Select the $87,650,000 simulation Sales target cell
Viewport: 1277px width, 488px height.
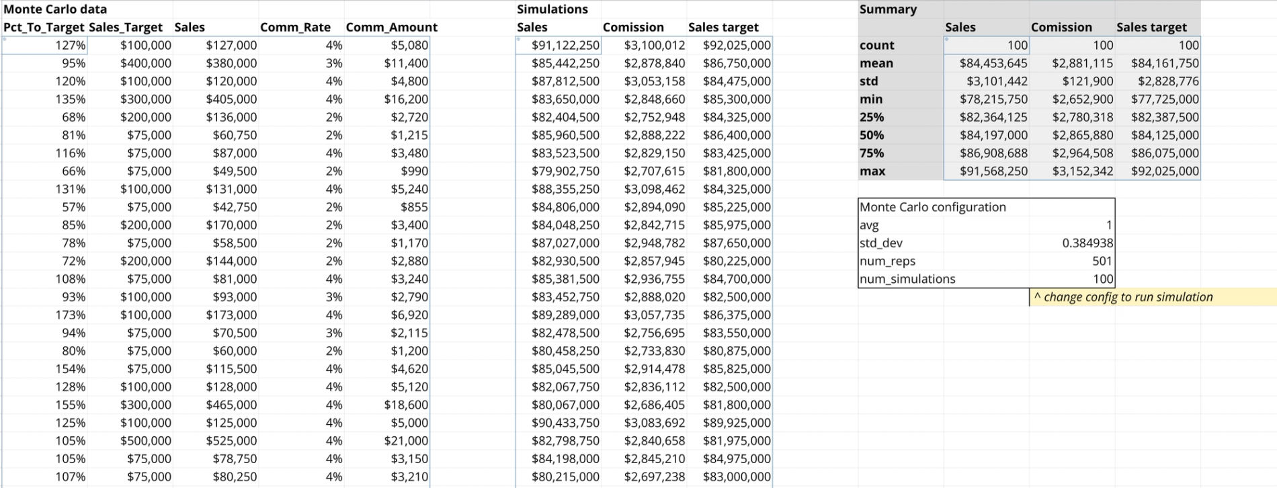point(729,243)
